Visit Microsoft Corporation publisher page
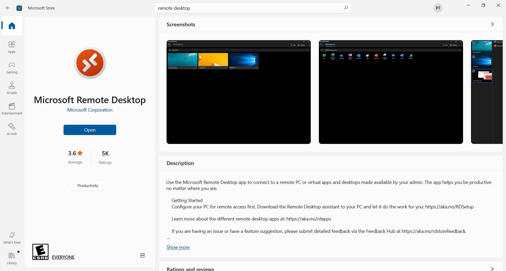 tap(90, 110)
